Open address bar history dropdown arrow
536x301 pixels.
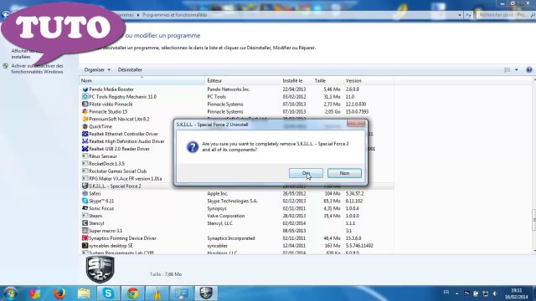[460, 15]
